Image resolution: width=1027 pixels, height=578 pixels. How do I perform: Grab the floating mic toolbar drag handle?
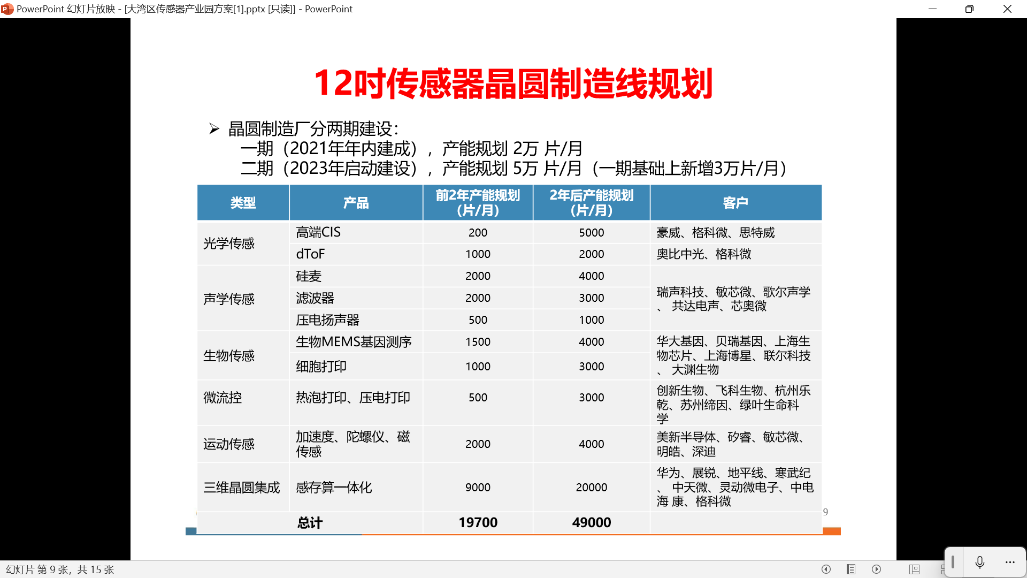coord(953,562)
